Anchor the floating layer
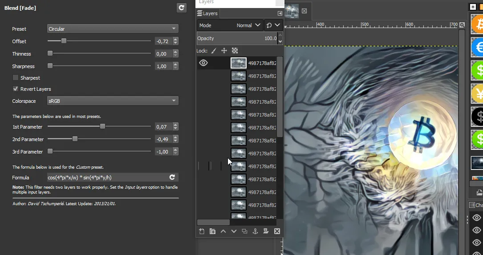 point(255,231)
